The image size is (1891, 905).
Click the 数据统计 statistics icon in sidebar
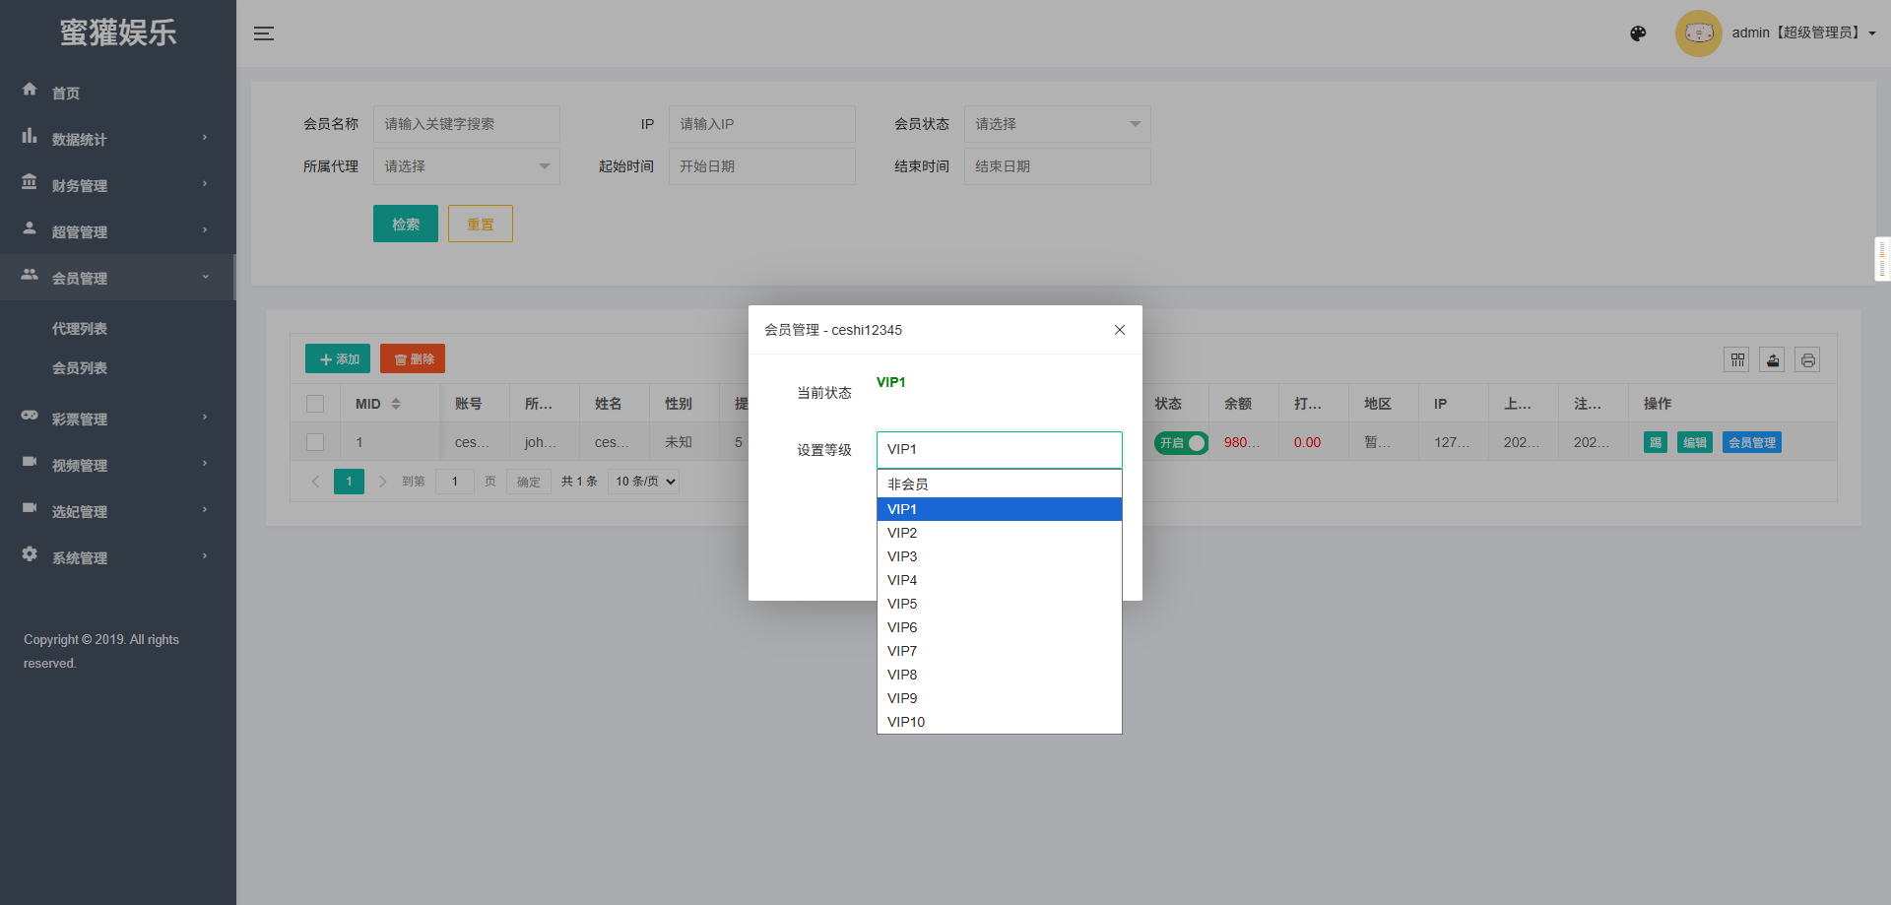pyautogui.click(x=30, y=136)
